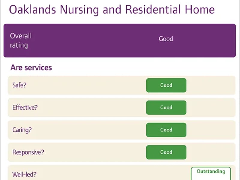This screenshot has height=180, width=240.
Task: Open the Well-led? rating row
Action: click(121, 172)
